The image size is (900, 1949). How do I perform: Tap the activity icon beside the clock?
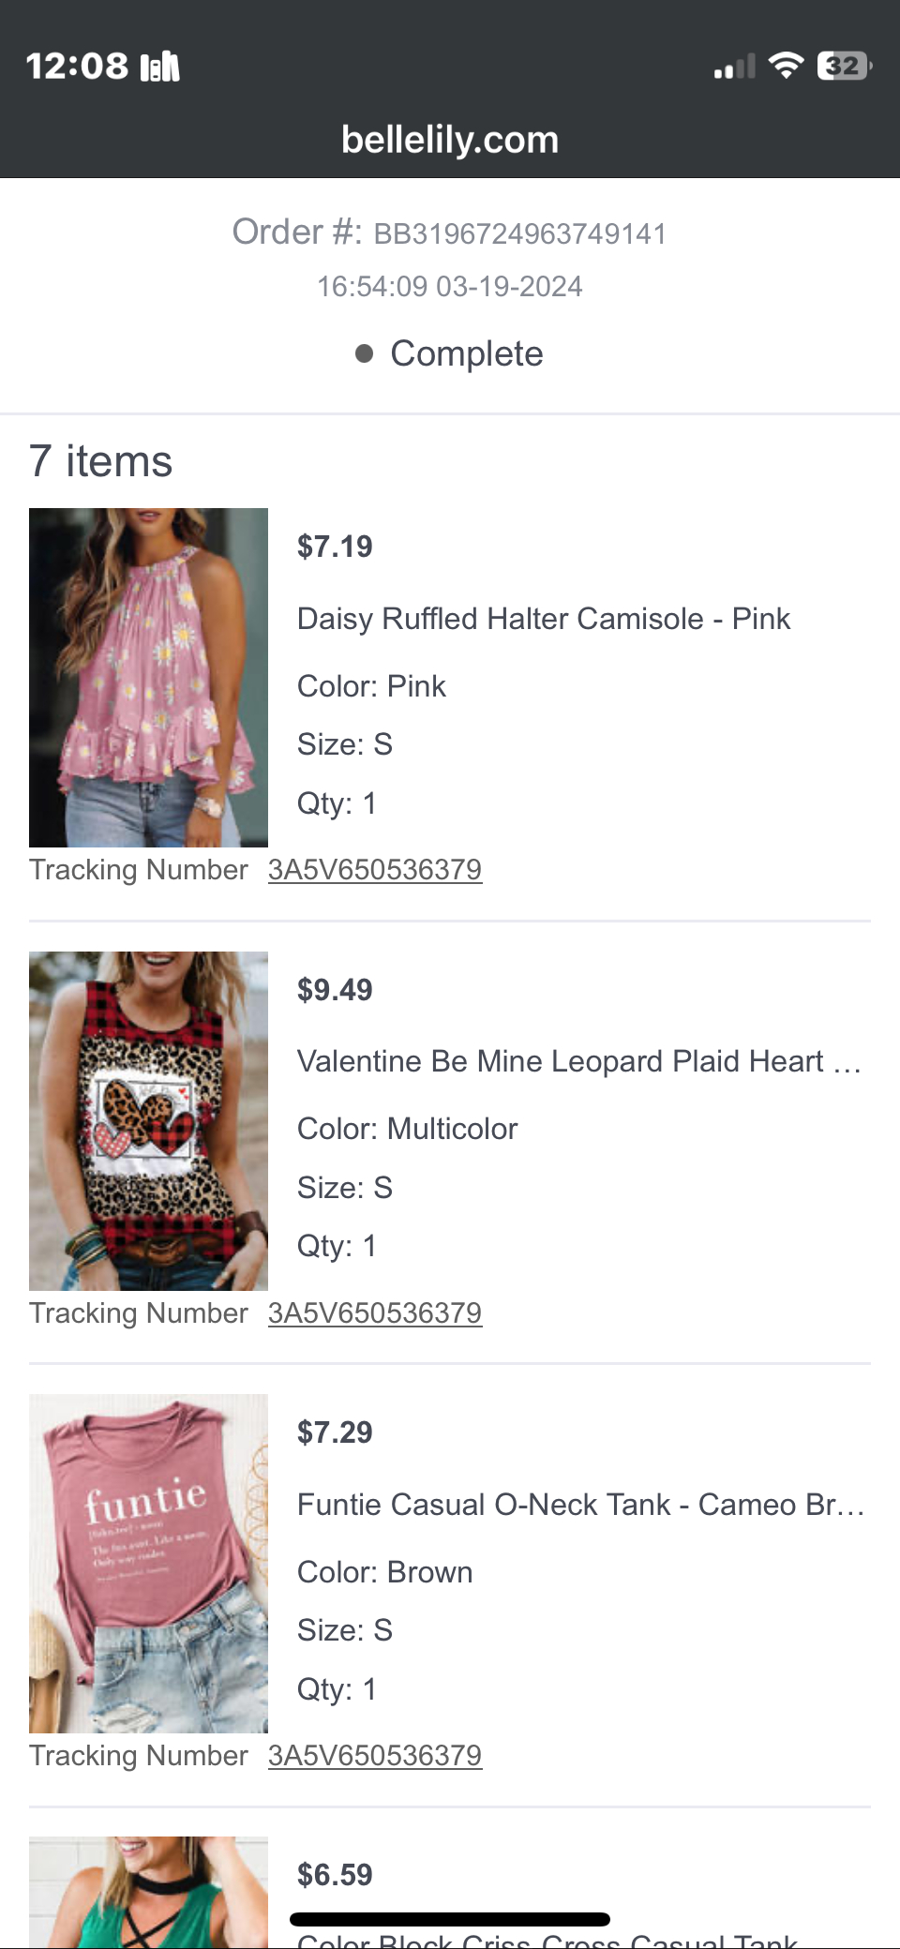point(159,67)
